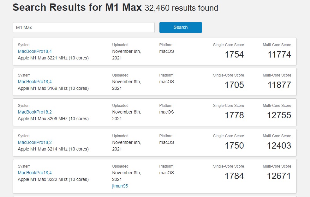The image size is (310, 197).
Task: Click the multi-core score 11774
Action: [x=279, y=54]
